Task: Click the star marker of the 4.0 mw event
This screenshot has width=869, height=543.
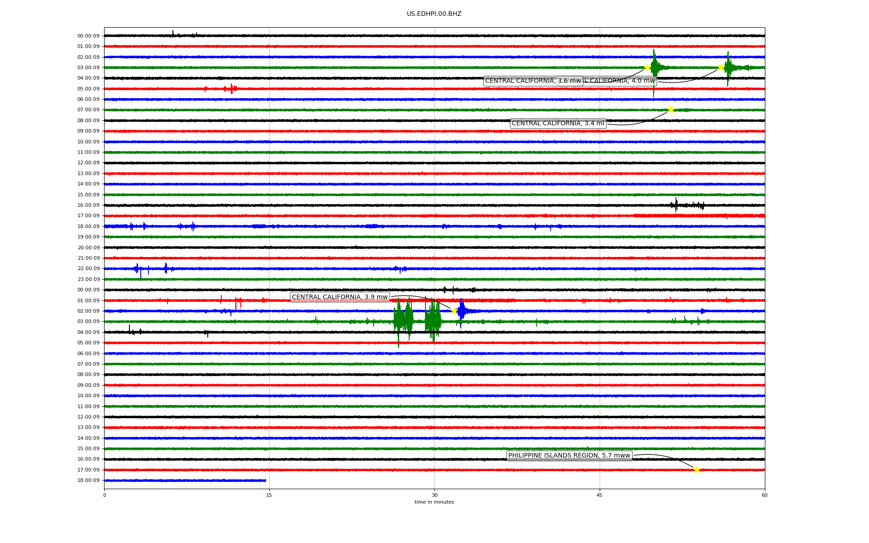Action: click(x=721, y=67)
